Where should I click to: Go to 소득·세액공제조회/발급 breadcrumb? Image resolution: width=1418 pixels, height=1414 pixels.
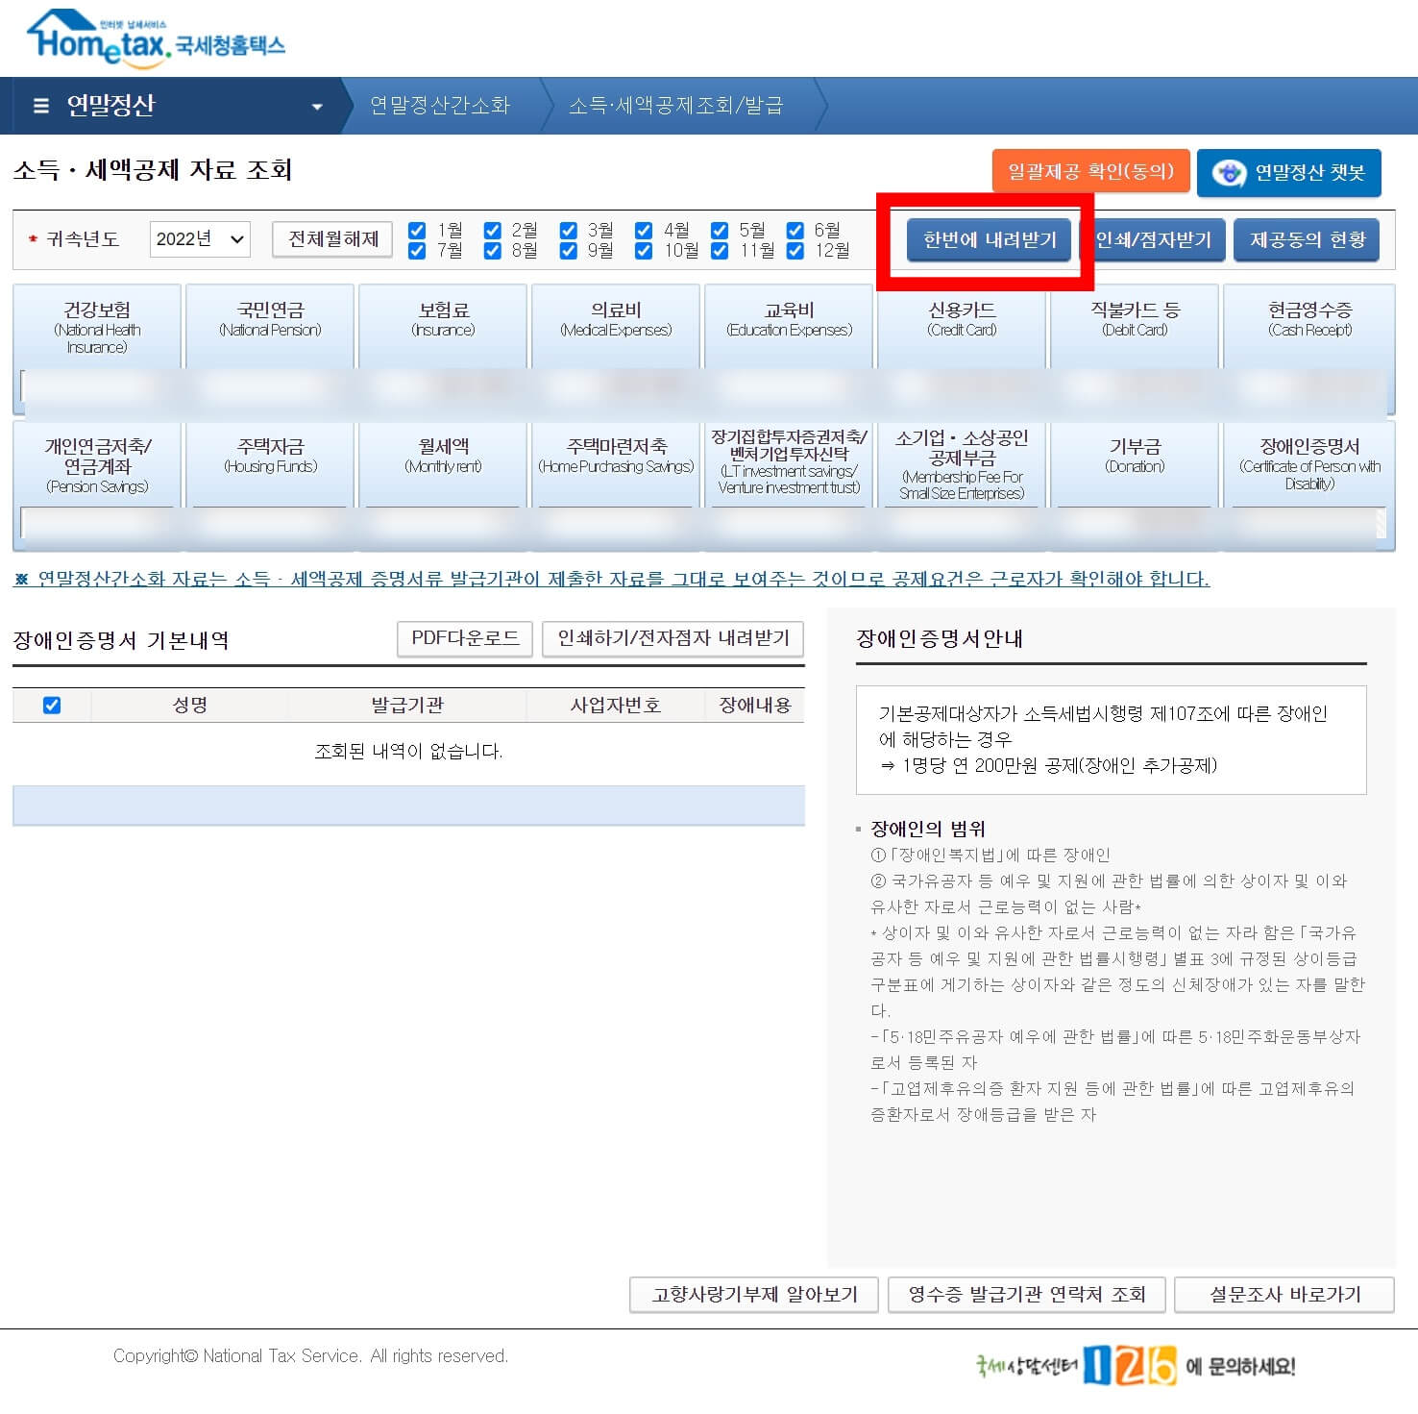pyautogui.click(x=675, y=106)
